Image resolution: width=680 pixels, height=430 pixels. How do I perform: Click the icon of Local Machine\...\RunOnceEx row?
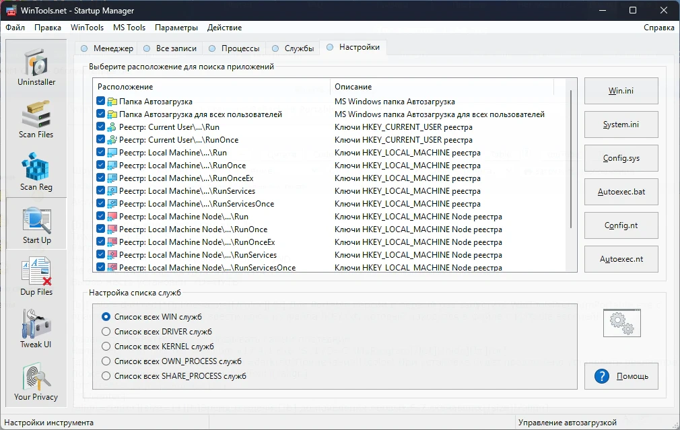click(112, 178)
